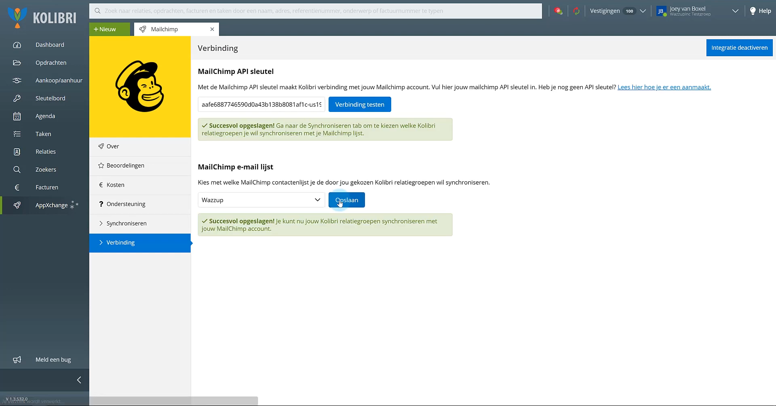Open 'Lees hier hoe je er een aanmaakt' link
Screen dimensions: 776x406
(x=664, y=87)
